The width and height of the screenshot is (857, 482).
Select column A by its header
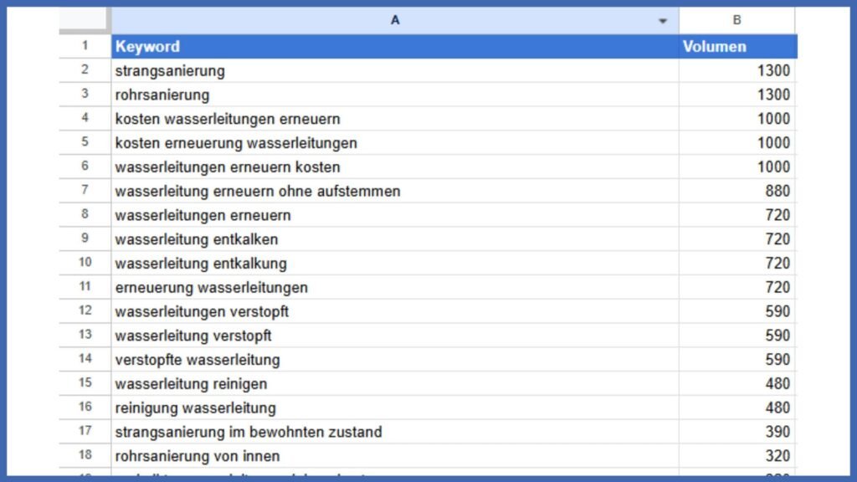pos(394,21)
